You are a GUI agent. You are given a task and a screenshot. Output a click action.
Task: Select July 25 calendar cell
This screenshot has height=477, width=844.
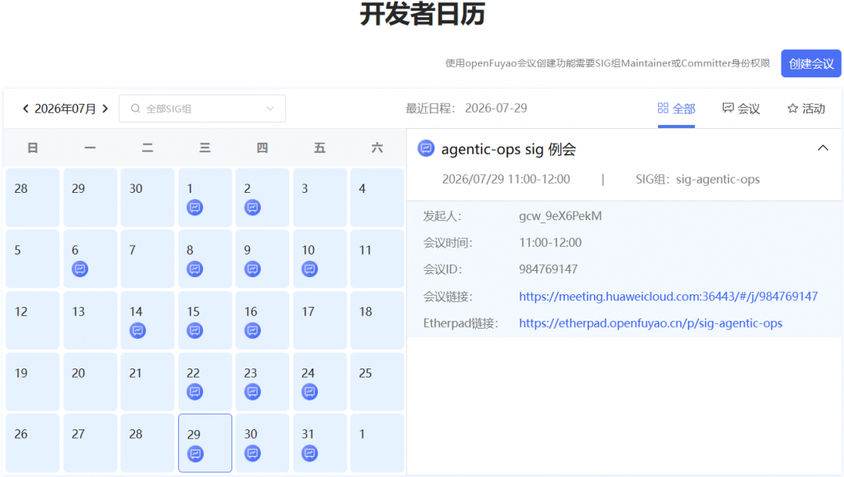377,382
